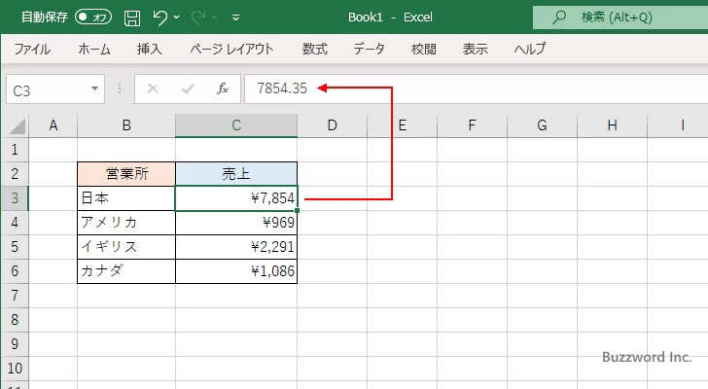This screenshot has height=389, width=708.
Task: Select row 2 header
Action: point(15,174)
